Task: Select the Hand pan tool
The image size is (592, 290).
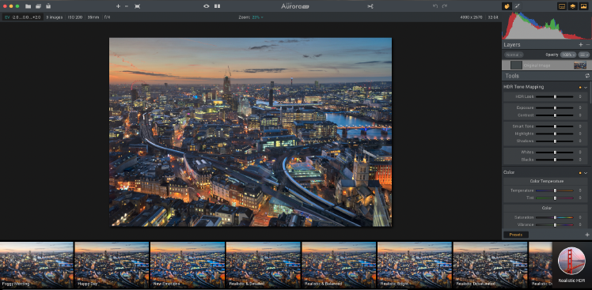Action: coord(507,6)
